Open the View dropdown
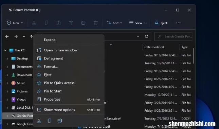Screen dimensions: 219x129 click(137, 23)
